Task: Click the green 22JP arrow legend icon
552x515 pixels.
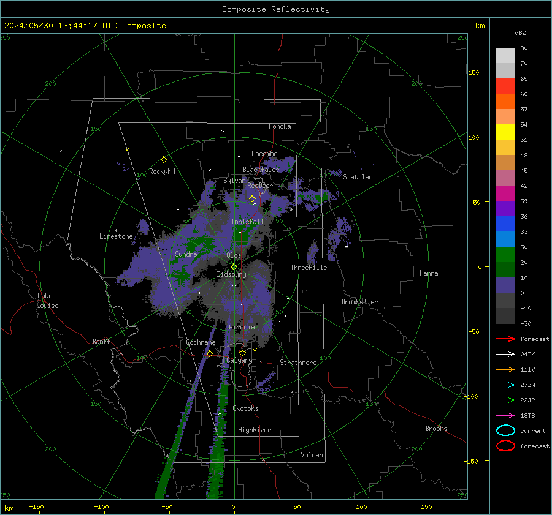Action: coord(505,400)
